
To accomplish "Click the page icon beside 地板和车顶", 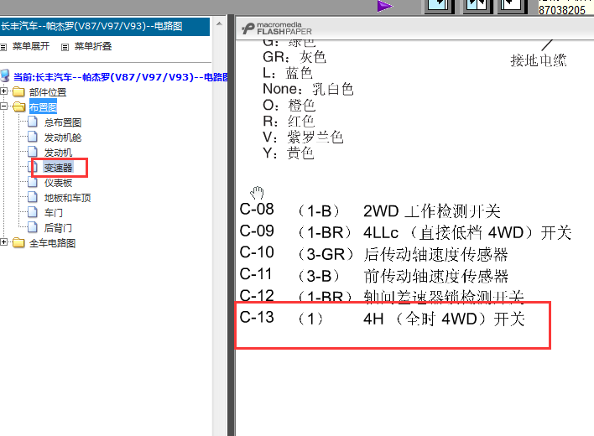I will click(x=33, y=197).
